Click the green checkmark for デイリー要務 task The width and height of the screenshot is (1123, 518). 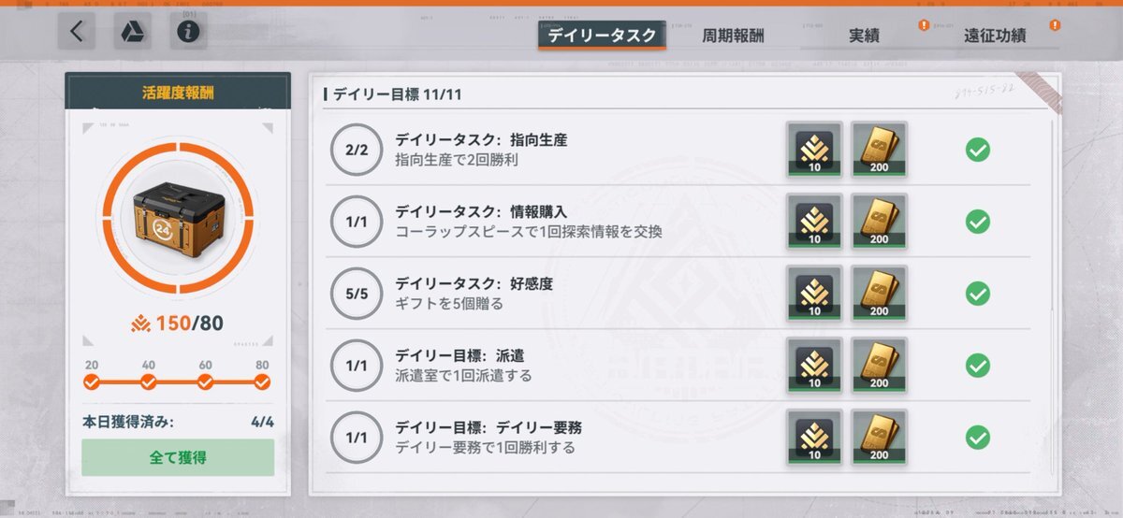(978, 438)
